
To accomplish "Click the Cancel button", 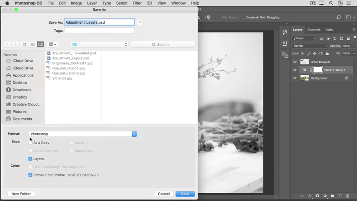I will pos(164,194).
